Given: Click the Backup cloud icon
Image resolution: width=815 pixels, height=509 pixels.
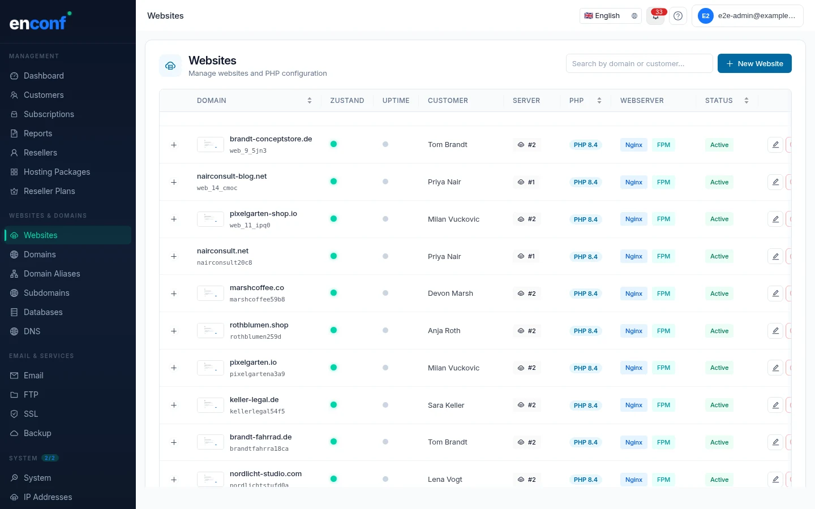Looking at the screenshot, I should click(14, 433).
